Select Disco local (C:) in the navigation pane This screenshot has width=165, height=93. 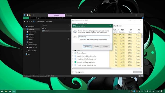tap(33, 45)
